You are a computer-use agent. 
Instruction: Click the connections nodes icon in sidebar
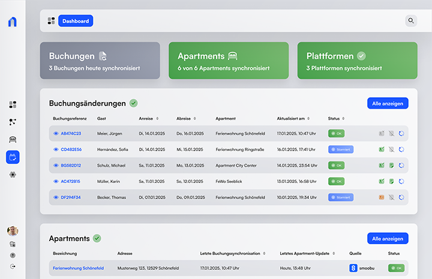coord(13,122)
